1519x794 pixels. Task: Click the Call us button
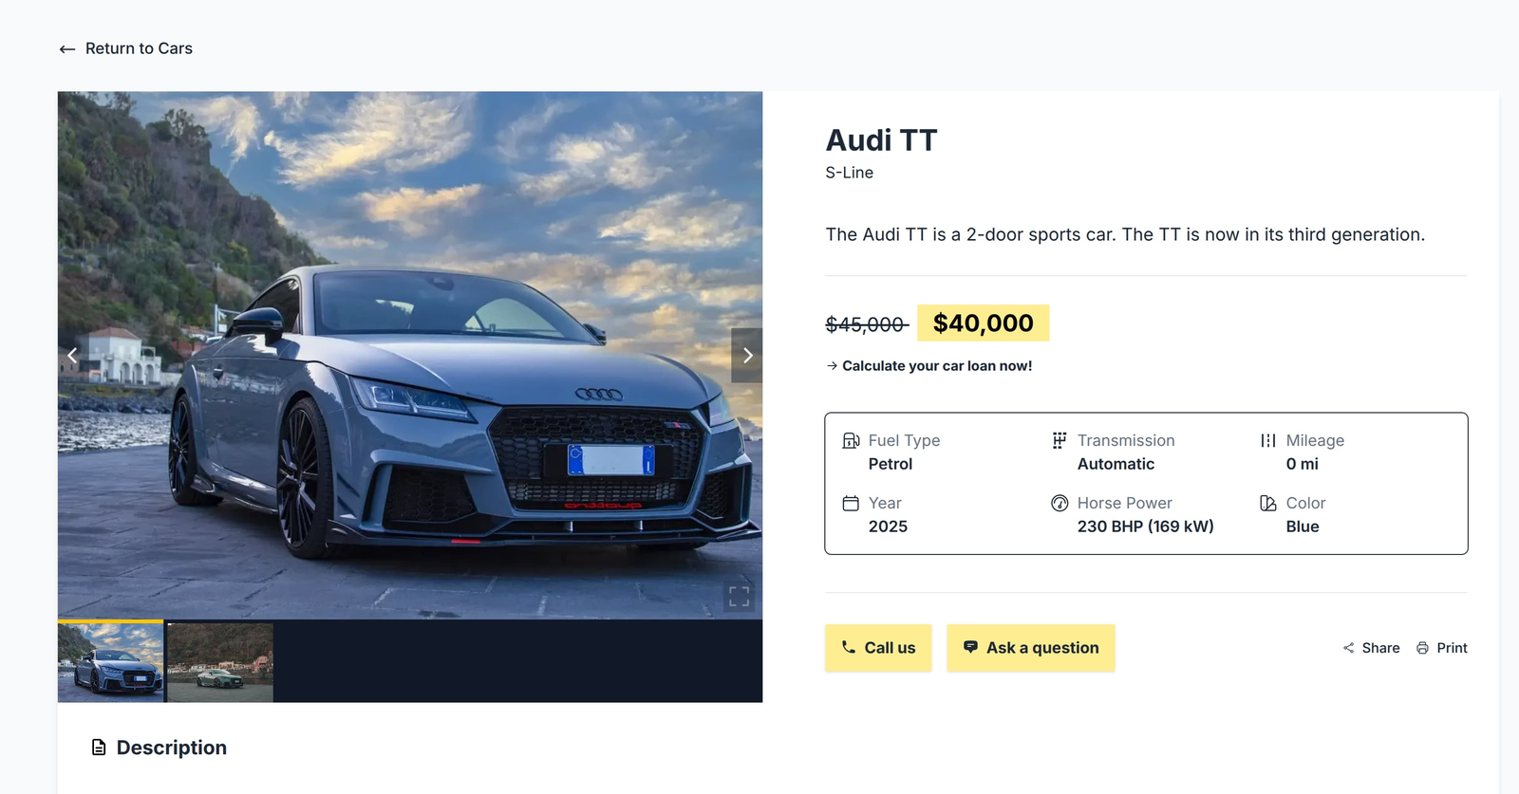click(x=878, y=648)
